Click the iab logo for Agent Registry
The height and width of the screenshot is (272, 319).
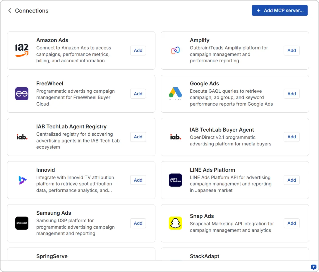[22, 137]
